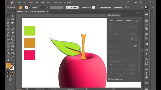This screenshot has width=161, height=90.
Task: Open the Effect menu
Action: pyautogui.click(x=49, y=2)
